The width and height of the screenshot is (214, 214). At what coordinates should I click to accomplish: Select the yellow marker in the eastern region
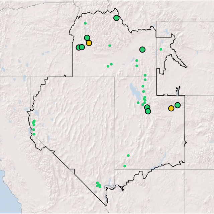[x=171, y=108]
